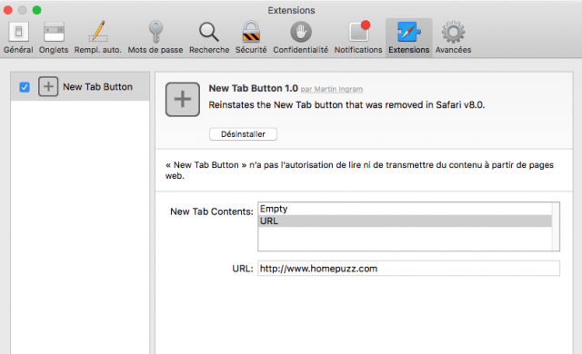
Task: Select New Tab Button row in extensions list
Action: 80,86
